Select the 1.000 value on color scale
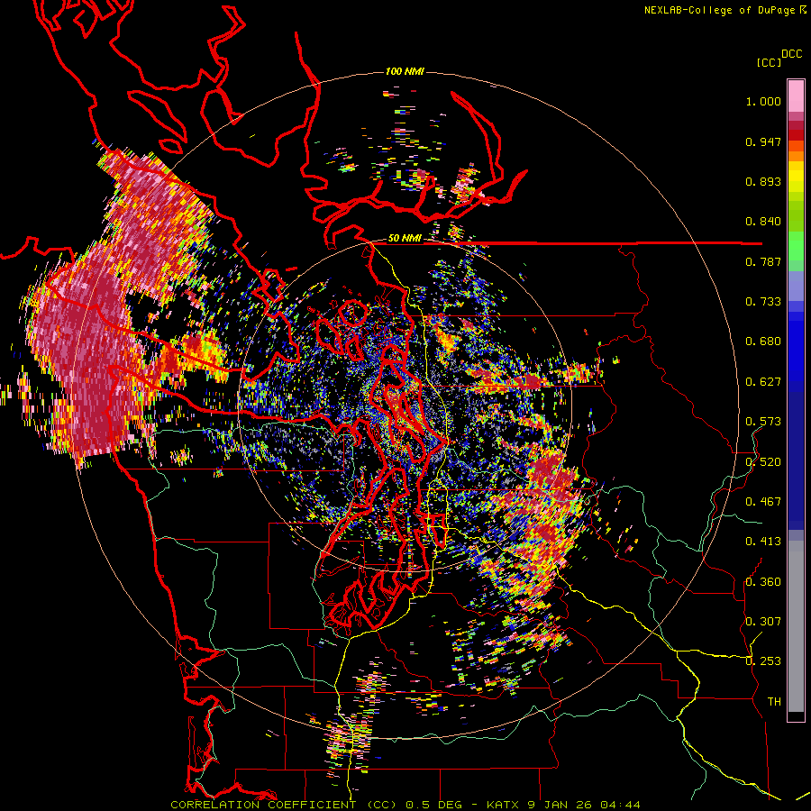The image size is (811, 811). coord(763,101)
